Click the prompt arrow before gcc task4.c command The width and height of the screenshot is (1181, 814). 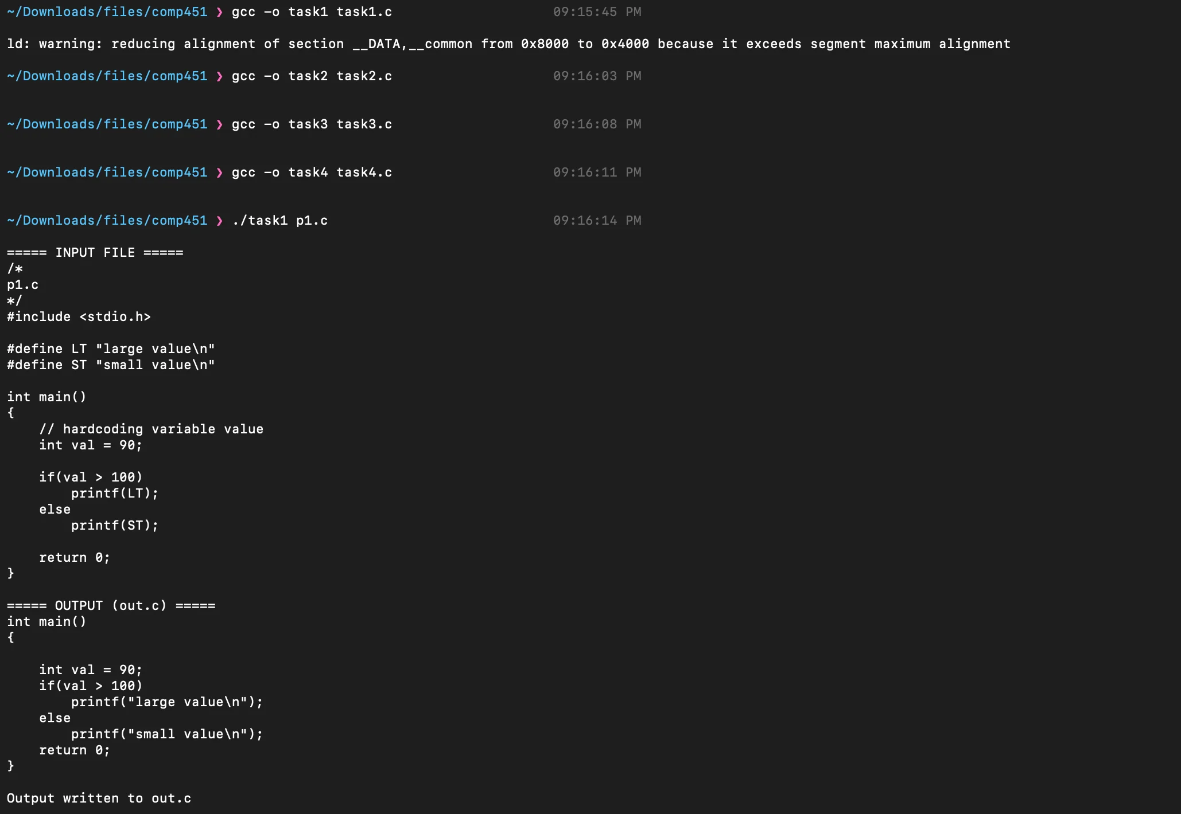219,173
